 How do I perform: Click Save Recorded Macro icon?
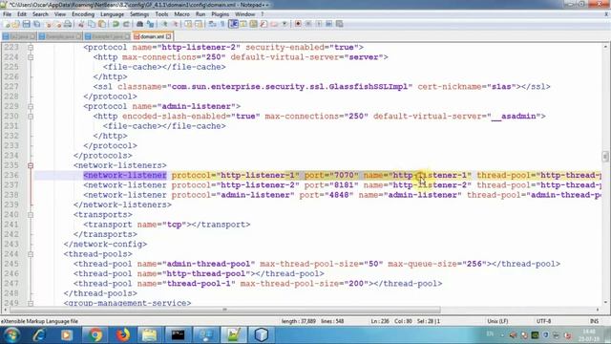340,24
